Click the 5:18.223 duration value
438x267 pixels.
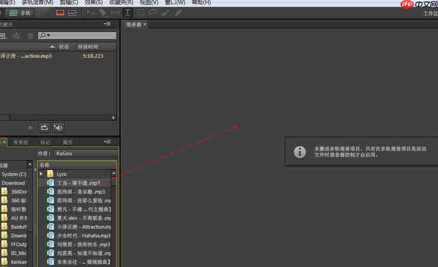click(x=93, y=56)
